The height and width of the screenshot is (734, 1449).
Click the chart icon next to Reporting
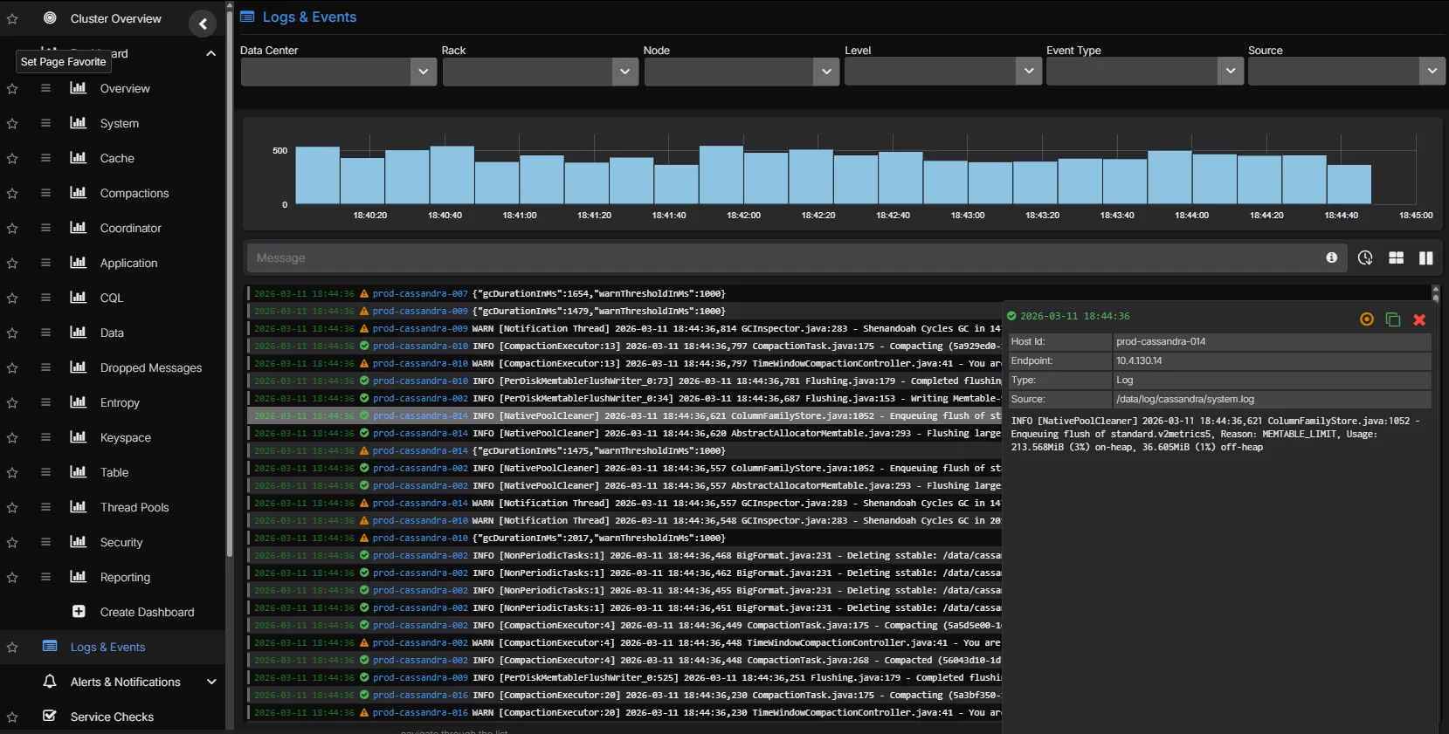tap(79, 576)
